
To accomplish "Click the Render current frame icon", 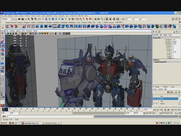I will (110, 19).
